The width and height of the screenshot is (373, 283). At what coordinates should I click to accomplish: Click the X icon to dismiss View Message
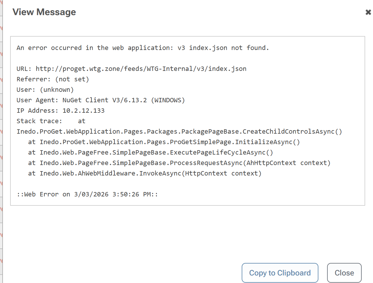click(368, 12)
